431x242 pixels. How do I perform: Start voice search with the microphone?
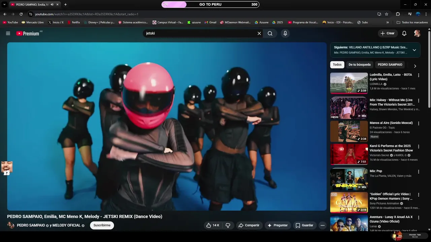[285, 33]
